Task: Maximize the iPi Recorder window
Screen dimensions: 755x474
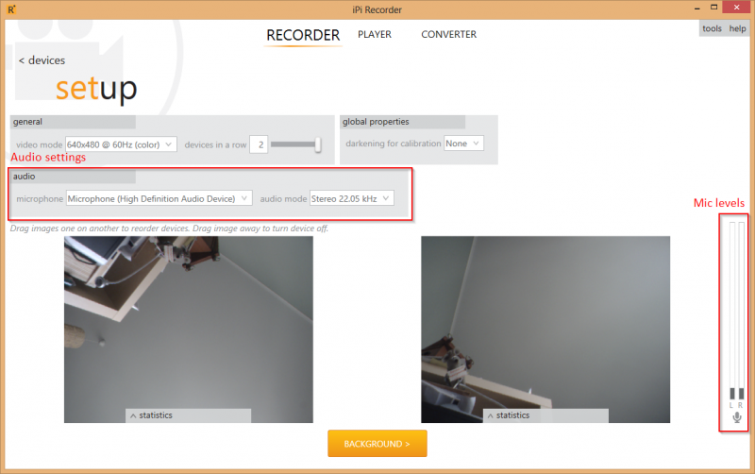Action: (714, 8)
